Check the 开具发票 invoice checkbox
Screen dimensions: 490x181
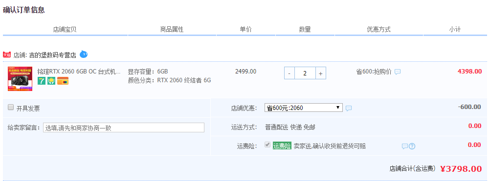click(11, 108)
